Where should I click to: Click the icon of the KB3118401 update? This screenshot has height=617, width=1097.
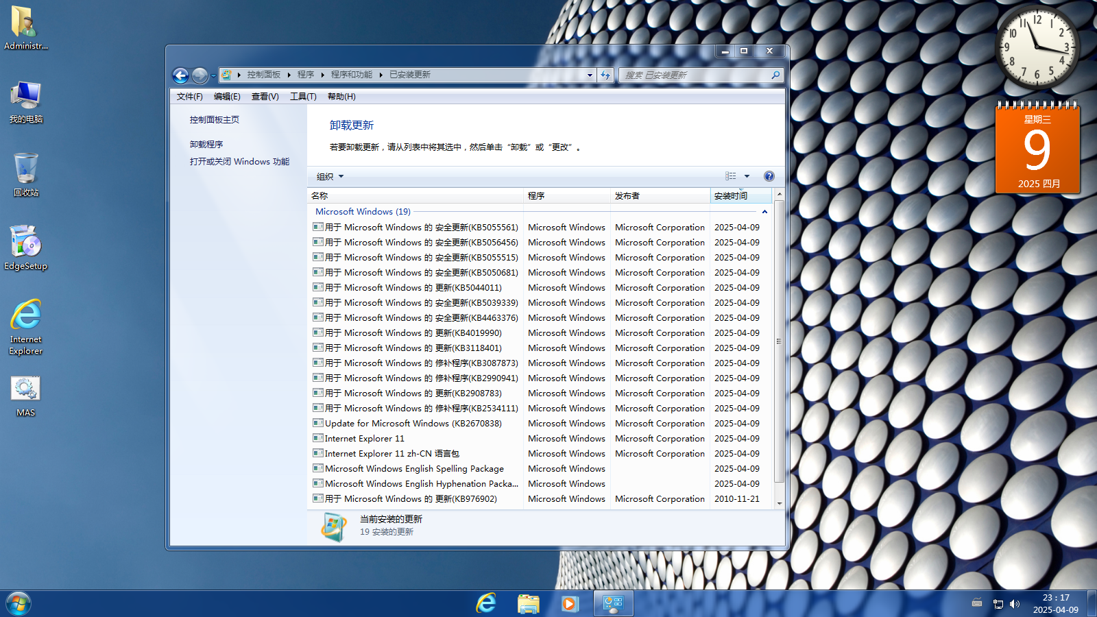coord(318,348)
